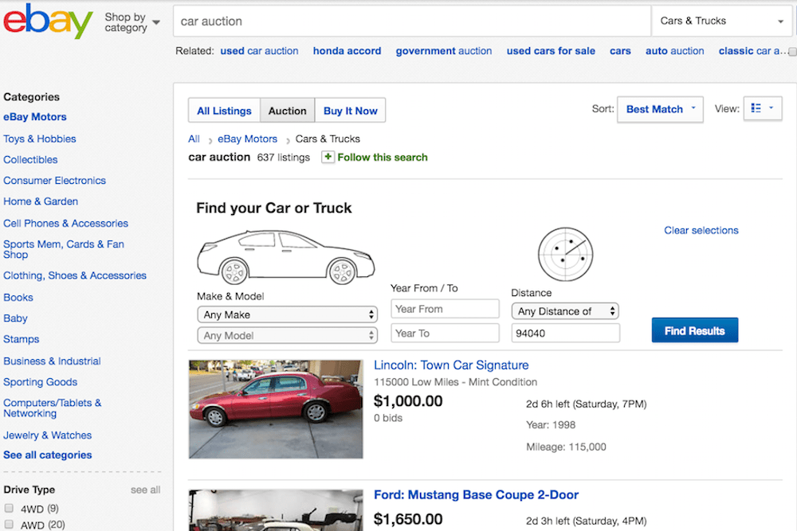The width and height of the screenshot is (797, 531).
Task: Open Computers/Tablets & Networking category
Action: coord(53,408)
